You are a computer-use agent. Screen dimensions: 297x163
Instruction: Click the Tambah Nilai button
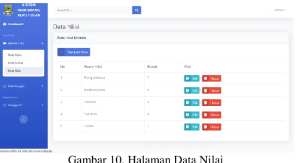tap(74, 52)
